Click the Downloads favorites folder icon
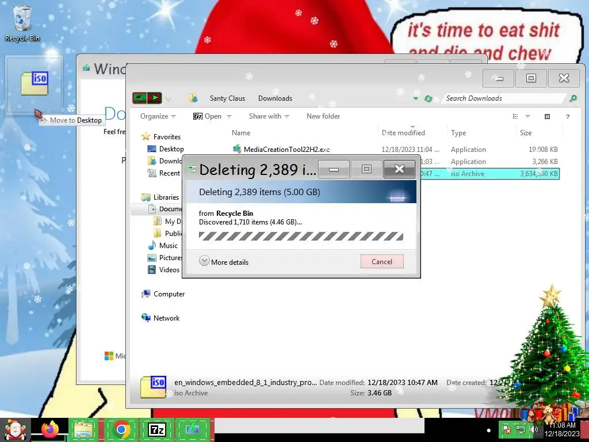This screenshot has width=589, height=442. pos(152,161)
